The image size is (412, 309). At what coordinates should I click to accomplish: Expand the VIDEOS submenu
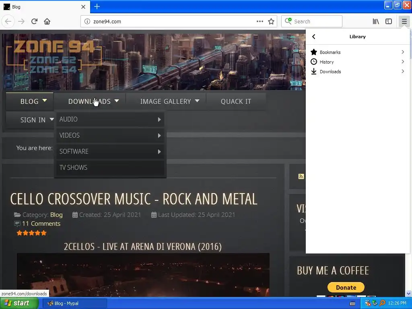point(110,136)
